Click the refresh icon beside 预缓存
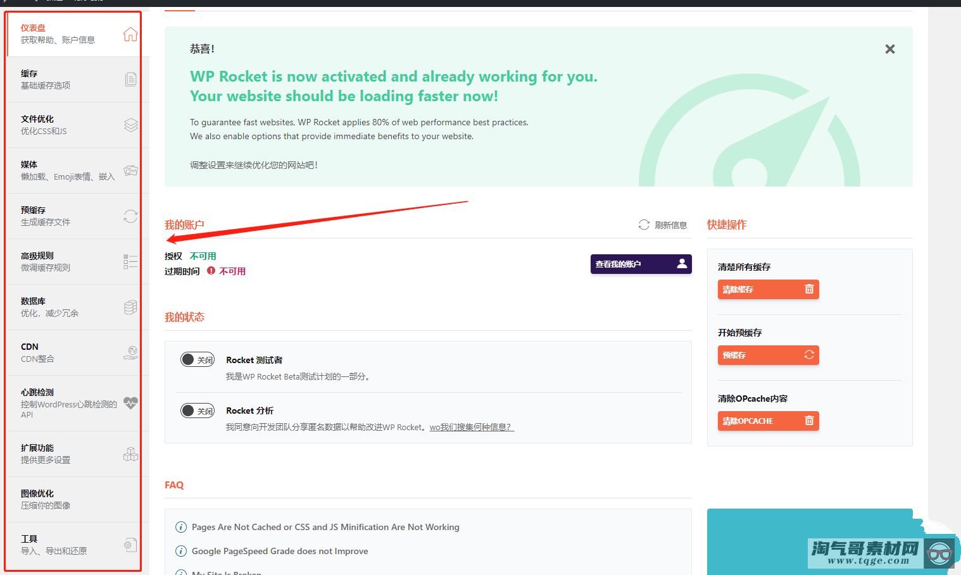The width and height of the screenshot is (961, 575). (130, 216)
